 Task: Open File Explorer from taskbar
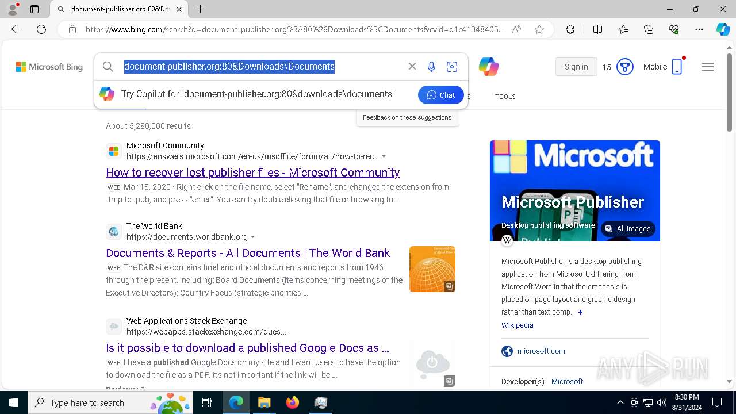[264, 402]
